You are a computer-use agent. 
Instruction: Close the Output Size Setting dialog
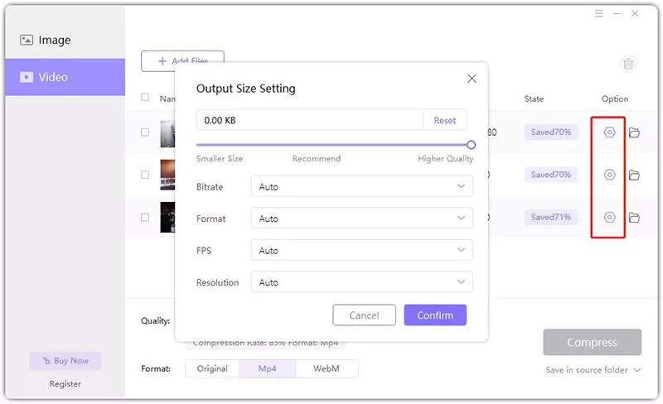point(472,79)
